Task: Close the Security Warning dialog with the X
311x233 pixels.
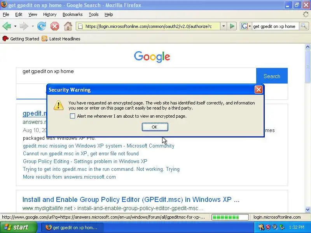Action: 259,90
